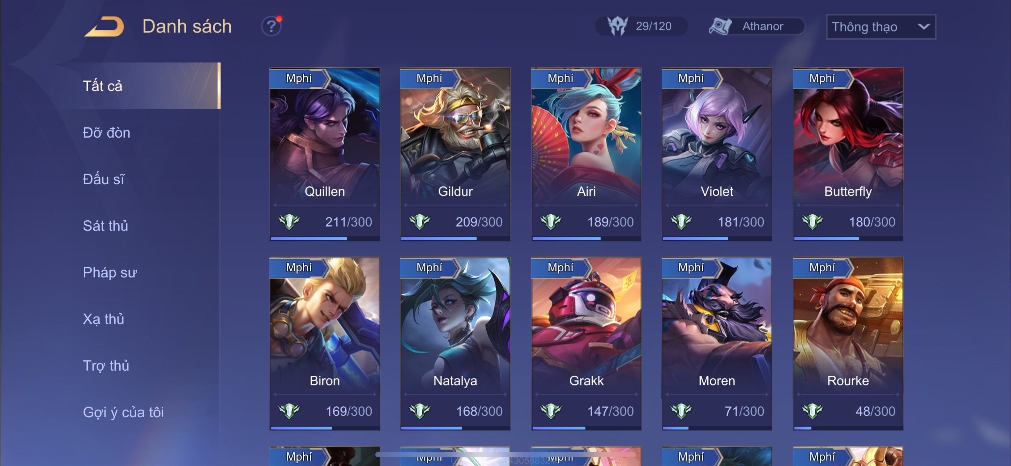Tap Natalya's mastery badge icon
Viewport: 1011px width, 466px height.
419,411
